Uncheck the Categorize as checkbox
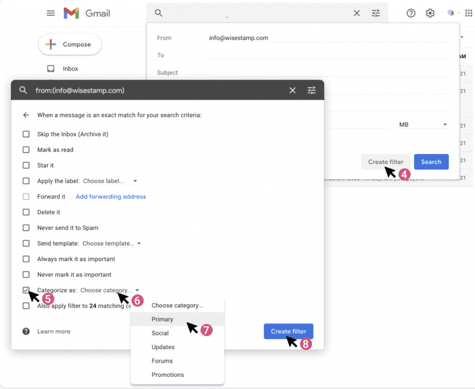The height and width of the screenshot is (389, 475). pyautogui.click(x=26, y=290)
